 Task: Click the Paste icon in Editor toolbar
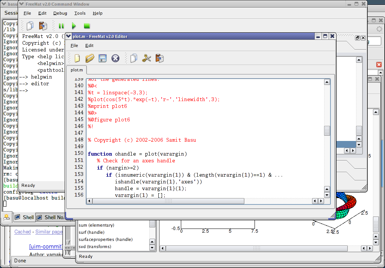tap(159, 58)
